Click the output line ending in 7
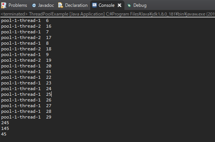This screenshot has width=215, height=142. click(x=25, y=32)
